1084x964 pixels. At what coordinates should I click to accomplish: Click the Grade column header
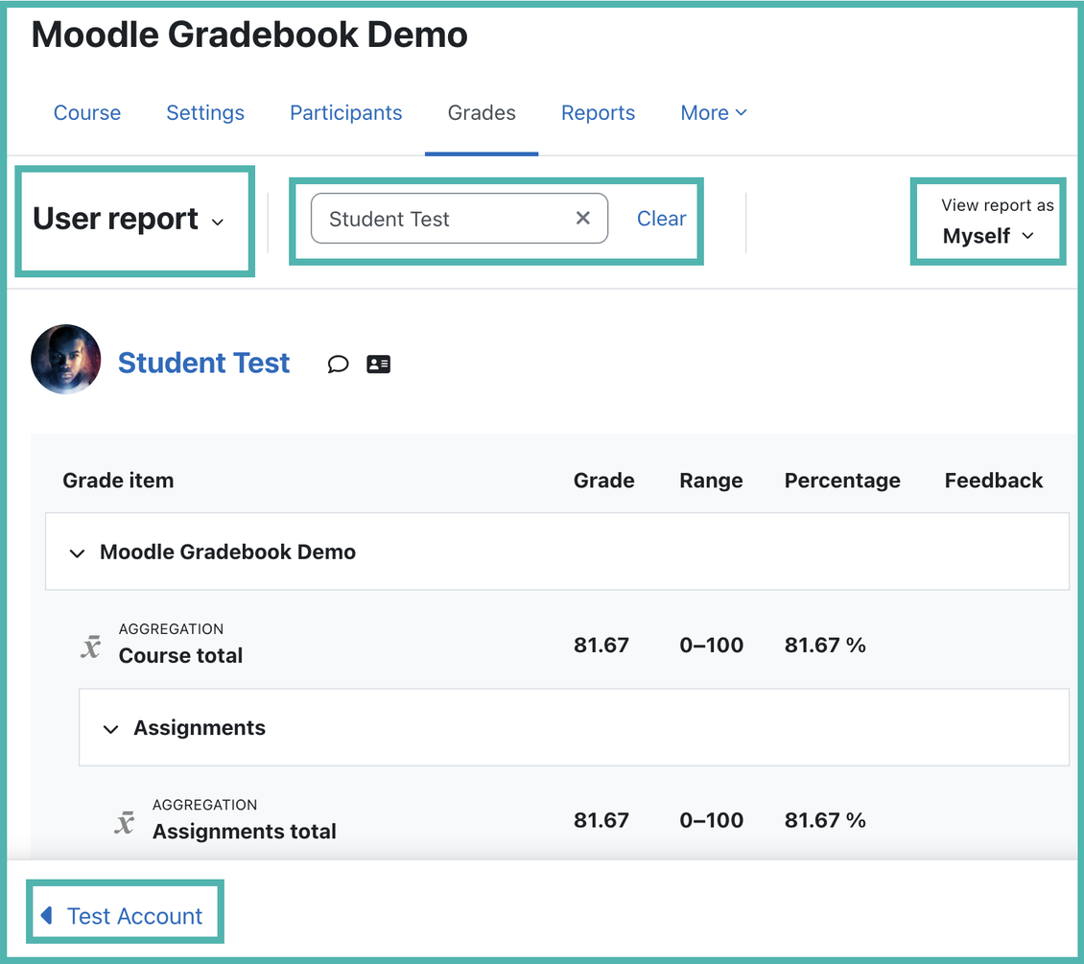[x=604, y=481]
